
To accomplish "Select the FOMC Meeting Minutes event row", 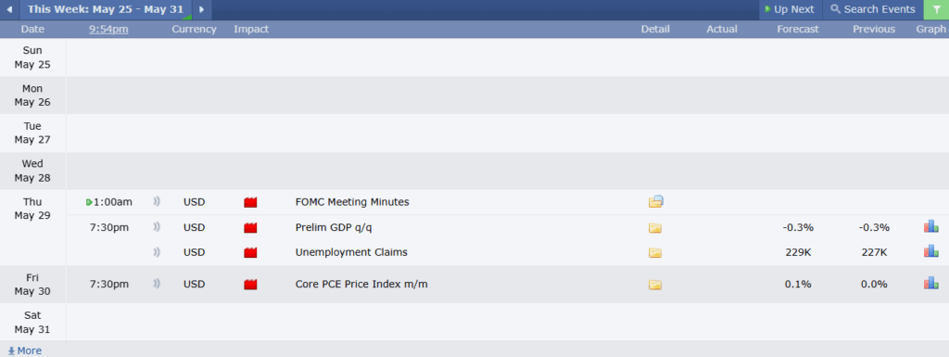I will pos(507,202).
